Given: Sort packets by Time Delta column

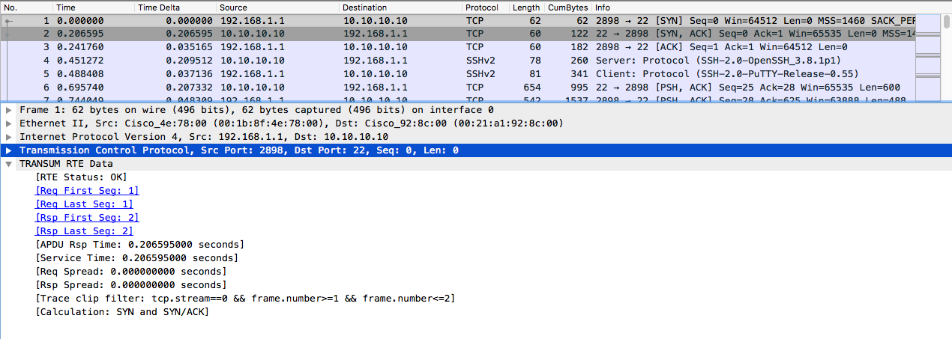Looking at the screenshot, I should coord(157,7).
